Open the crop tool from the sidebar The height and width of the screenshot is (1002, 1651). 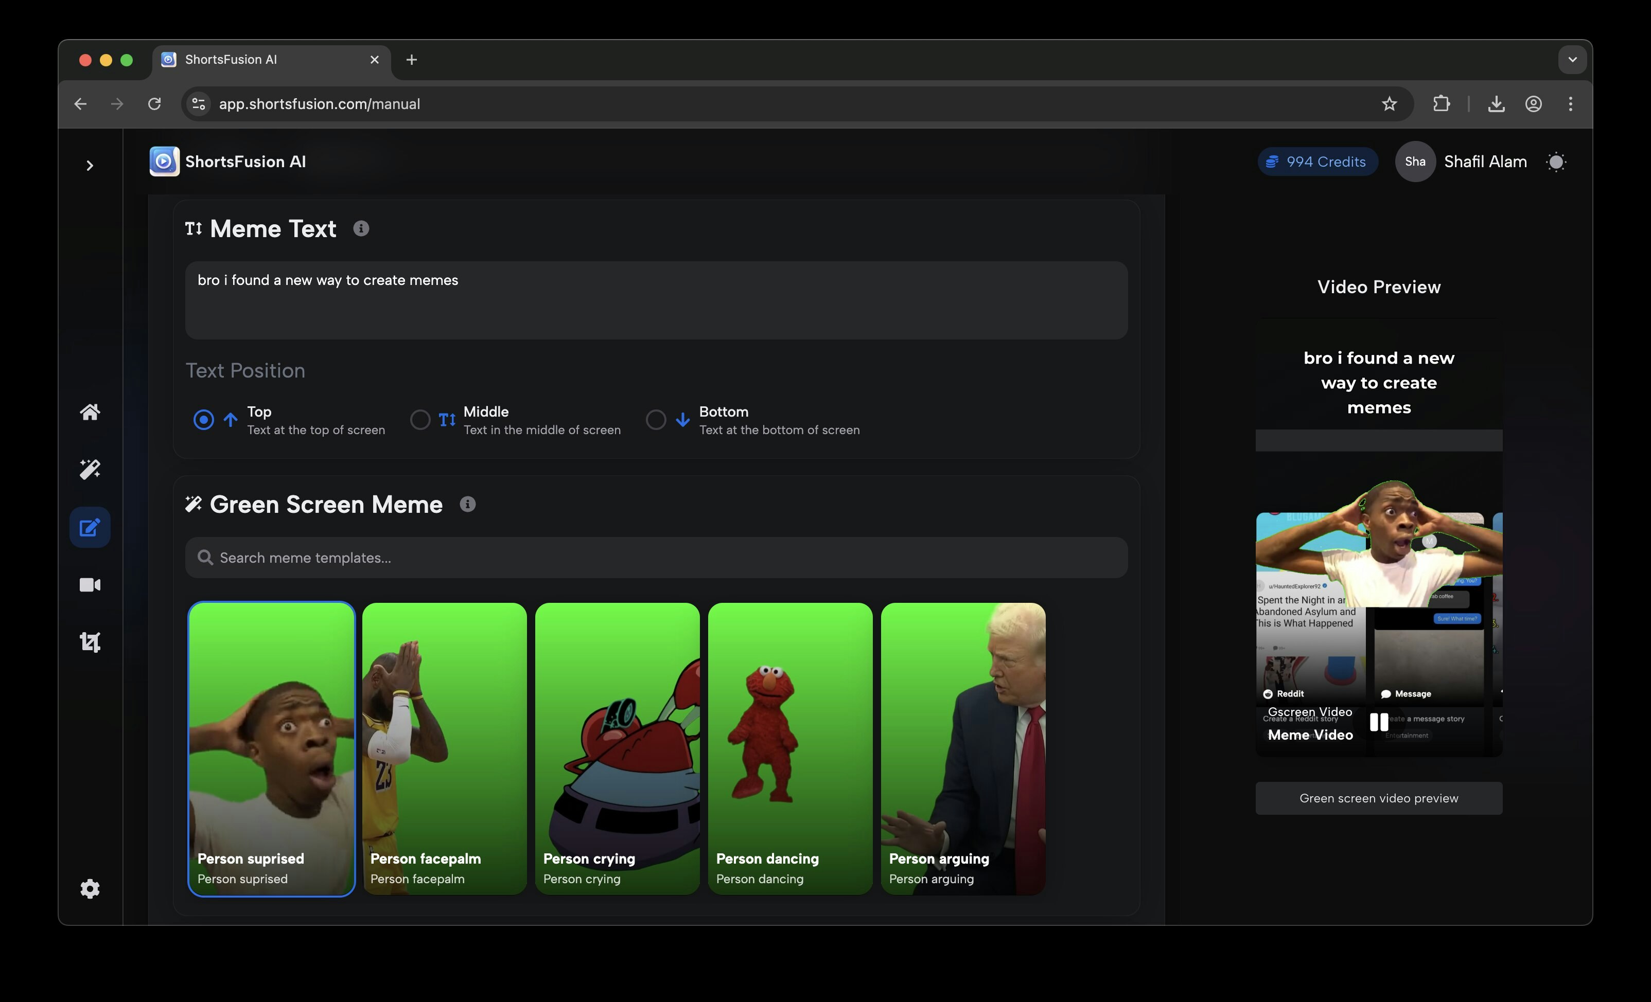(90, 642)
